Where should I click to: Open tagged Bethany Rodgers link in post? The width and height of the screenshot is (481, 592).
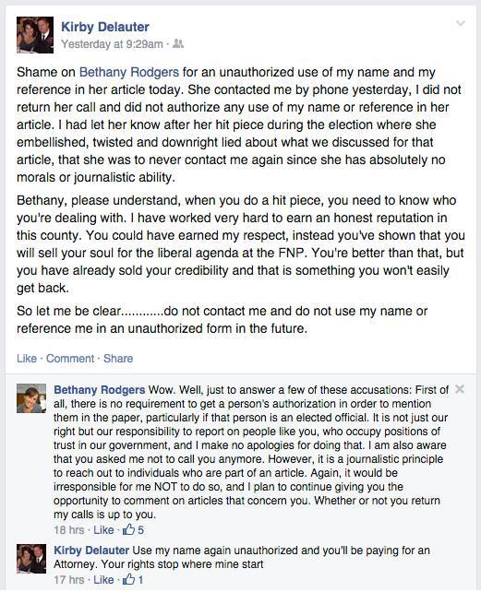(x=129, y=72)
